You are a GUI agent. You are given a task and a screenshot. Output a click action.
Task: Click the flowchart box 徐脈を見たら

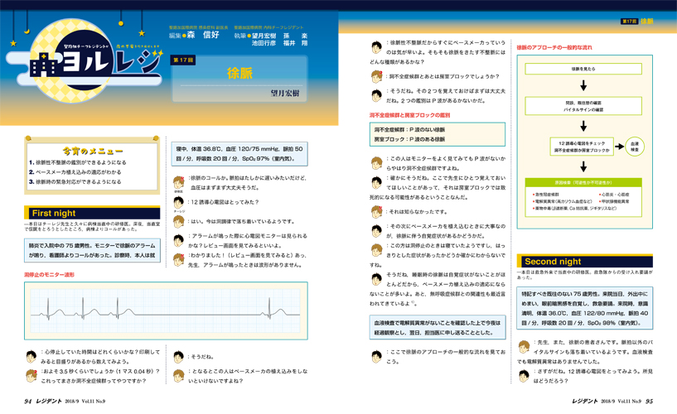point(583,69)
